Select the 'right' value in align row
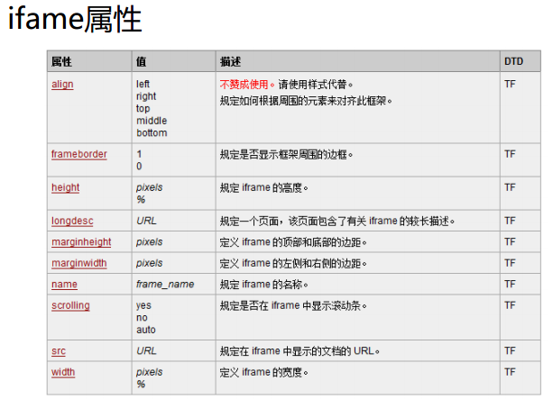 pos(146,96)
